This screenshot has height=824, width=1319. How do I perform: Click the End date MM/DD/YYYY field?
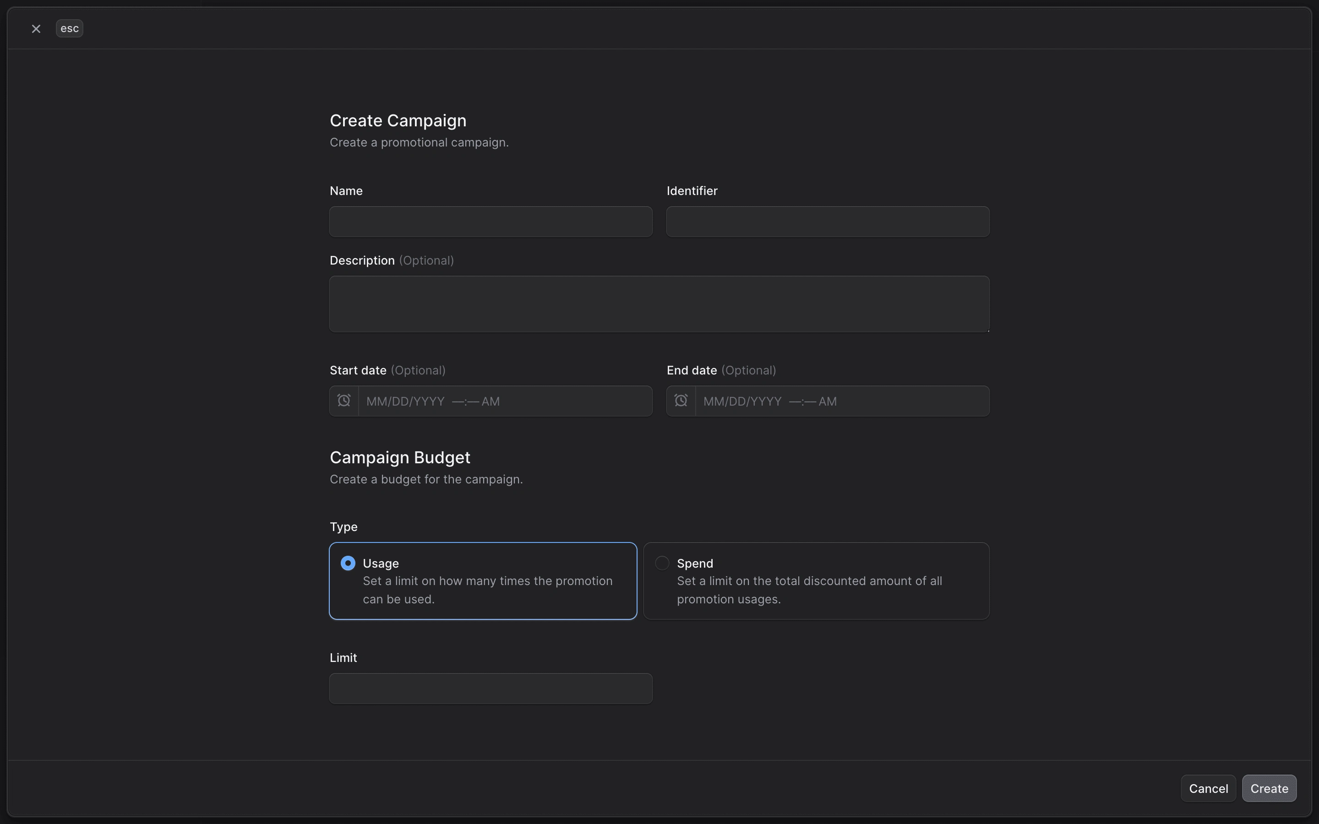pos(842,401)
